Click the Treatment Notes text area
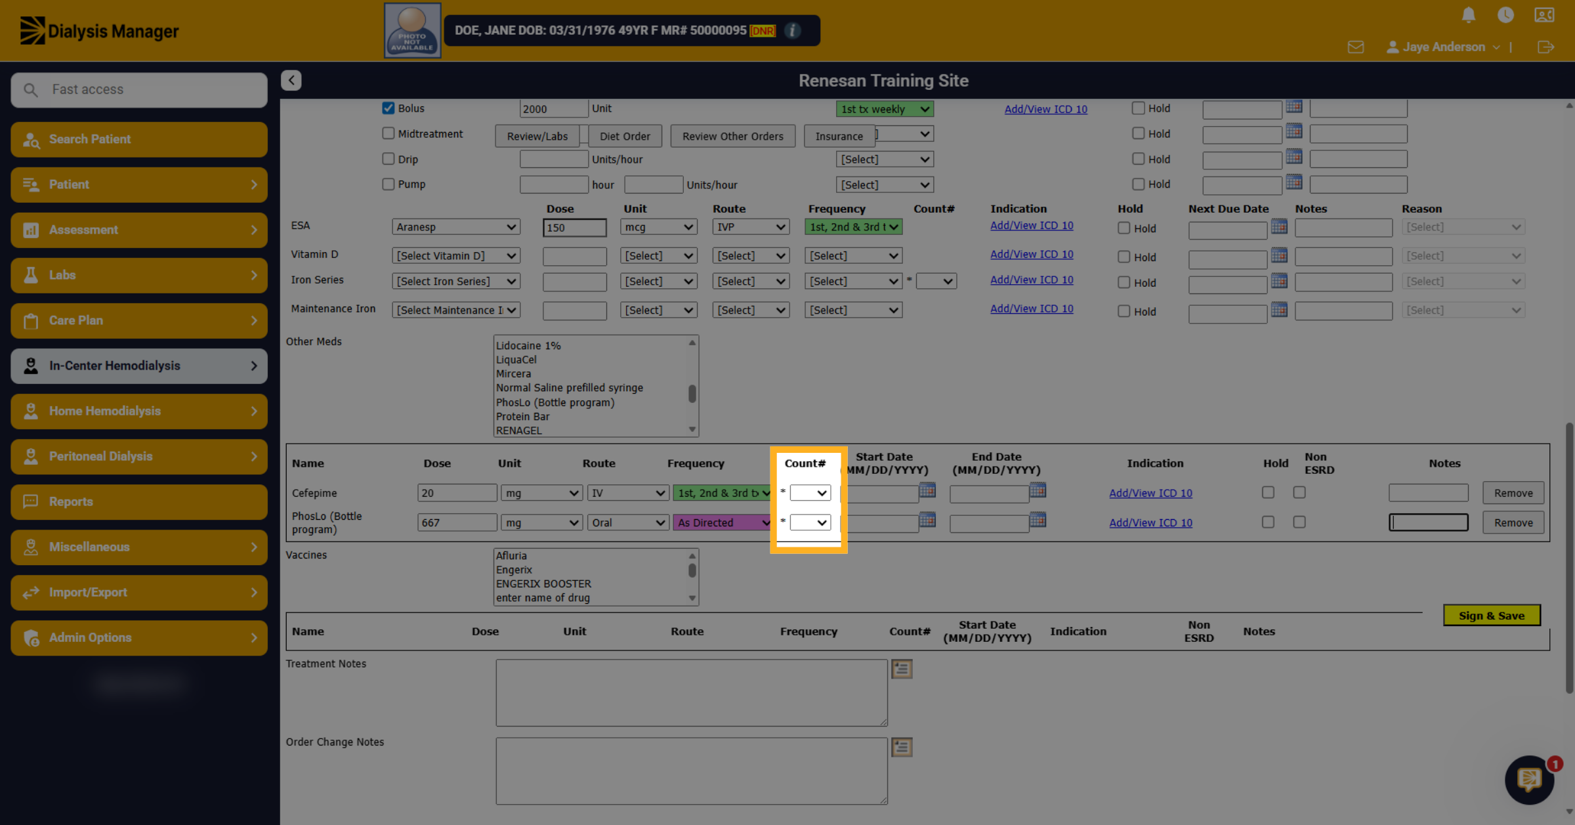Screen dimensions: 1575x825 point(692,693)
